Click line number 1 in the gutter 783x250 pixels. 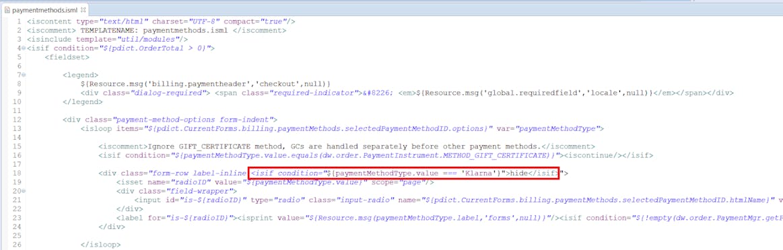click(18, 22)
